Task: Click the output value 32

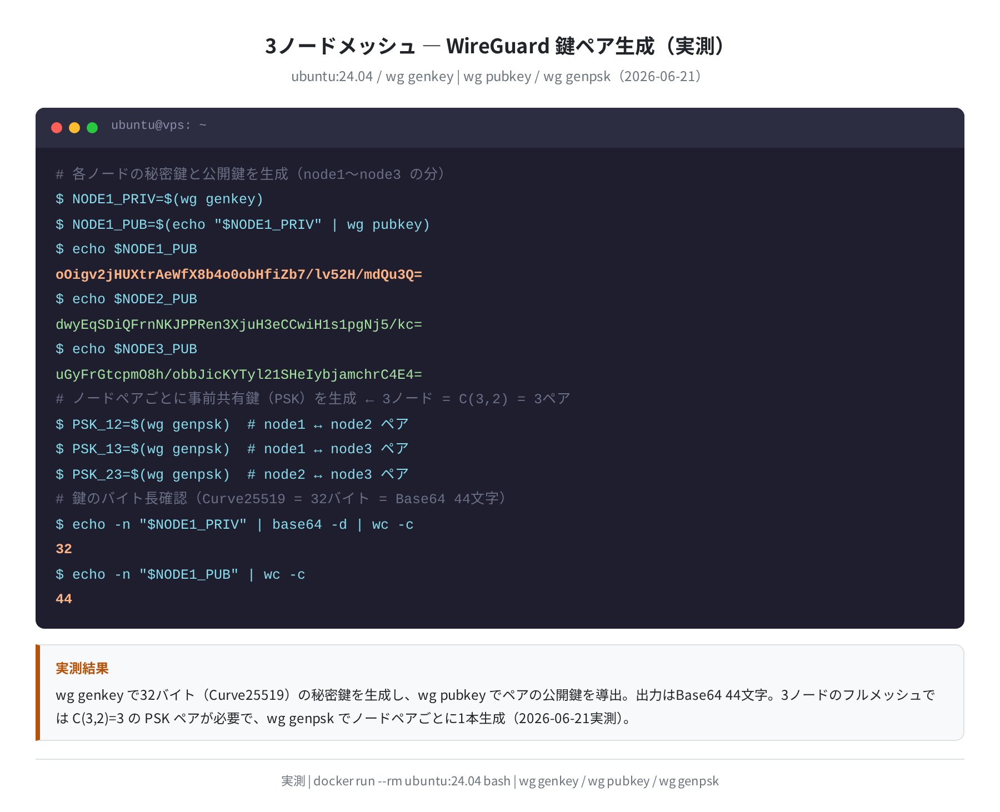Action: pyautogui.click(x=64, y=549)
